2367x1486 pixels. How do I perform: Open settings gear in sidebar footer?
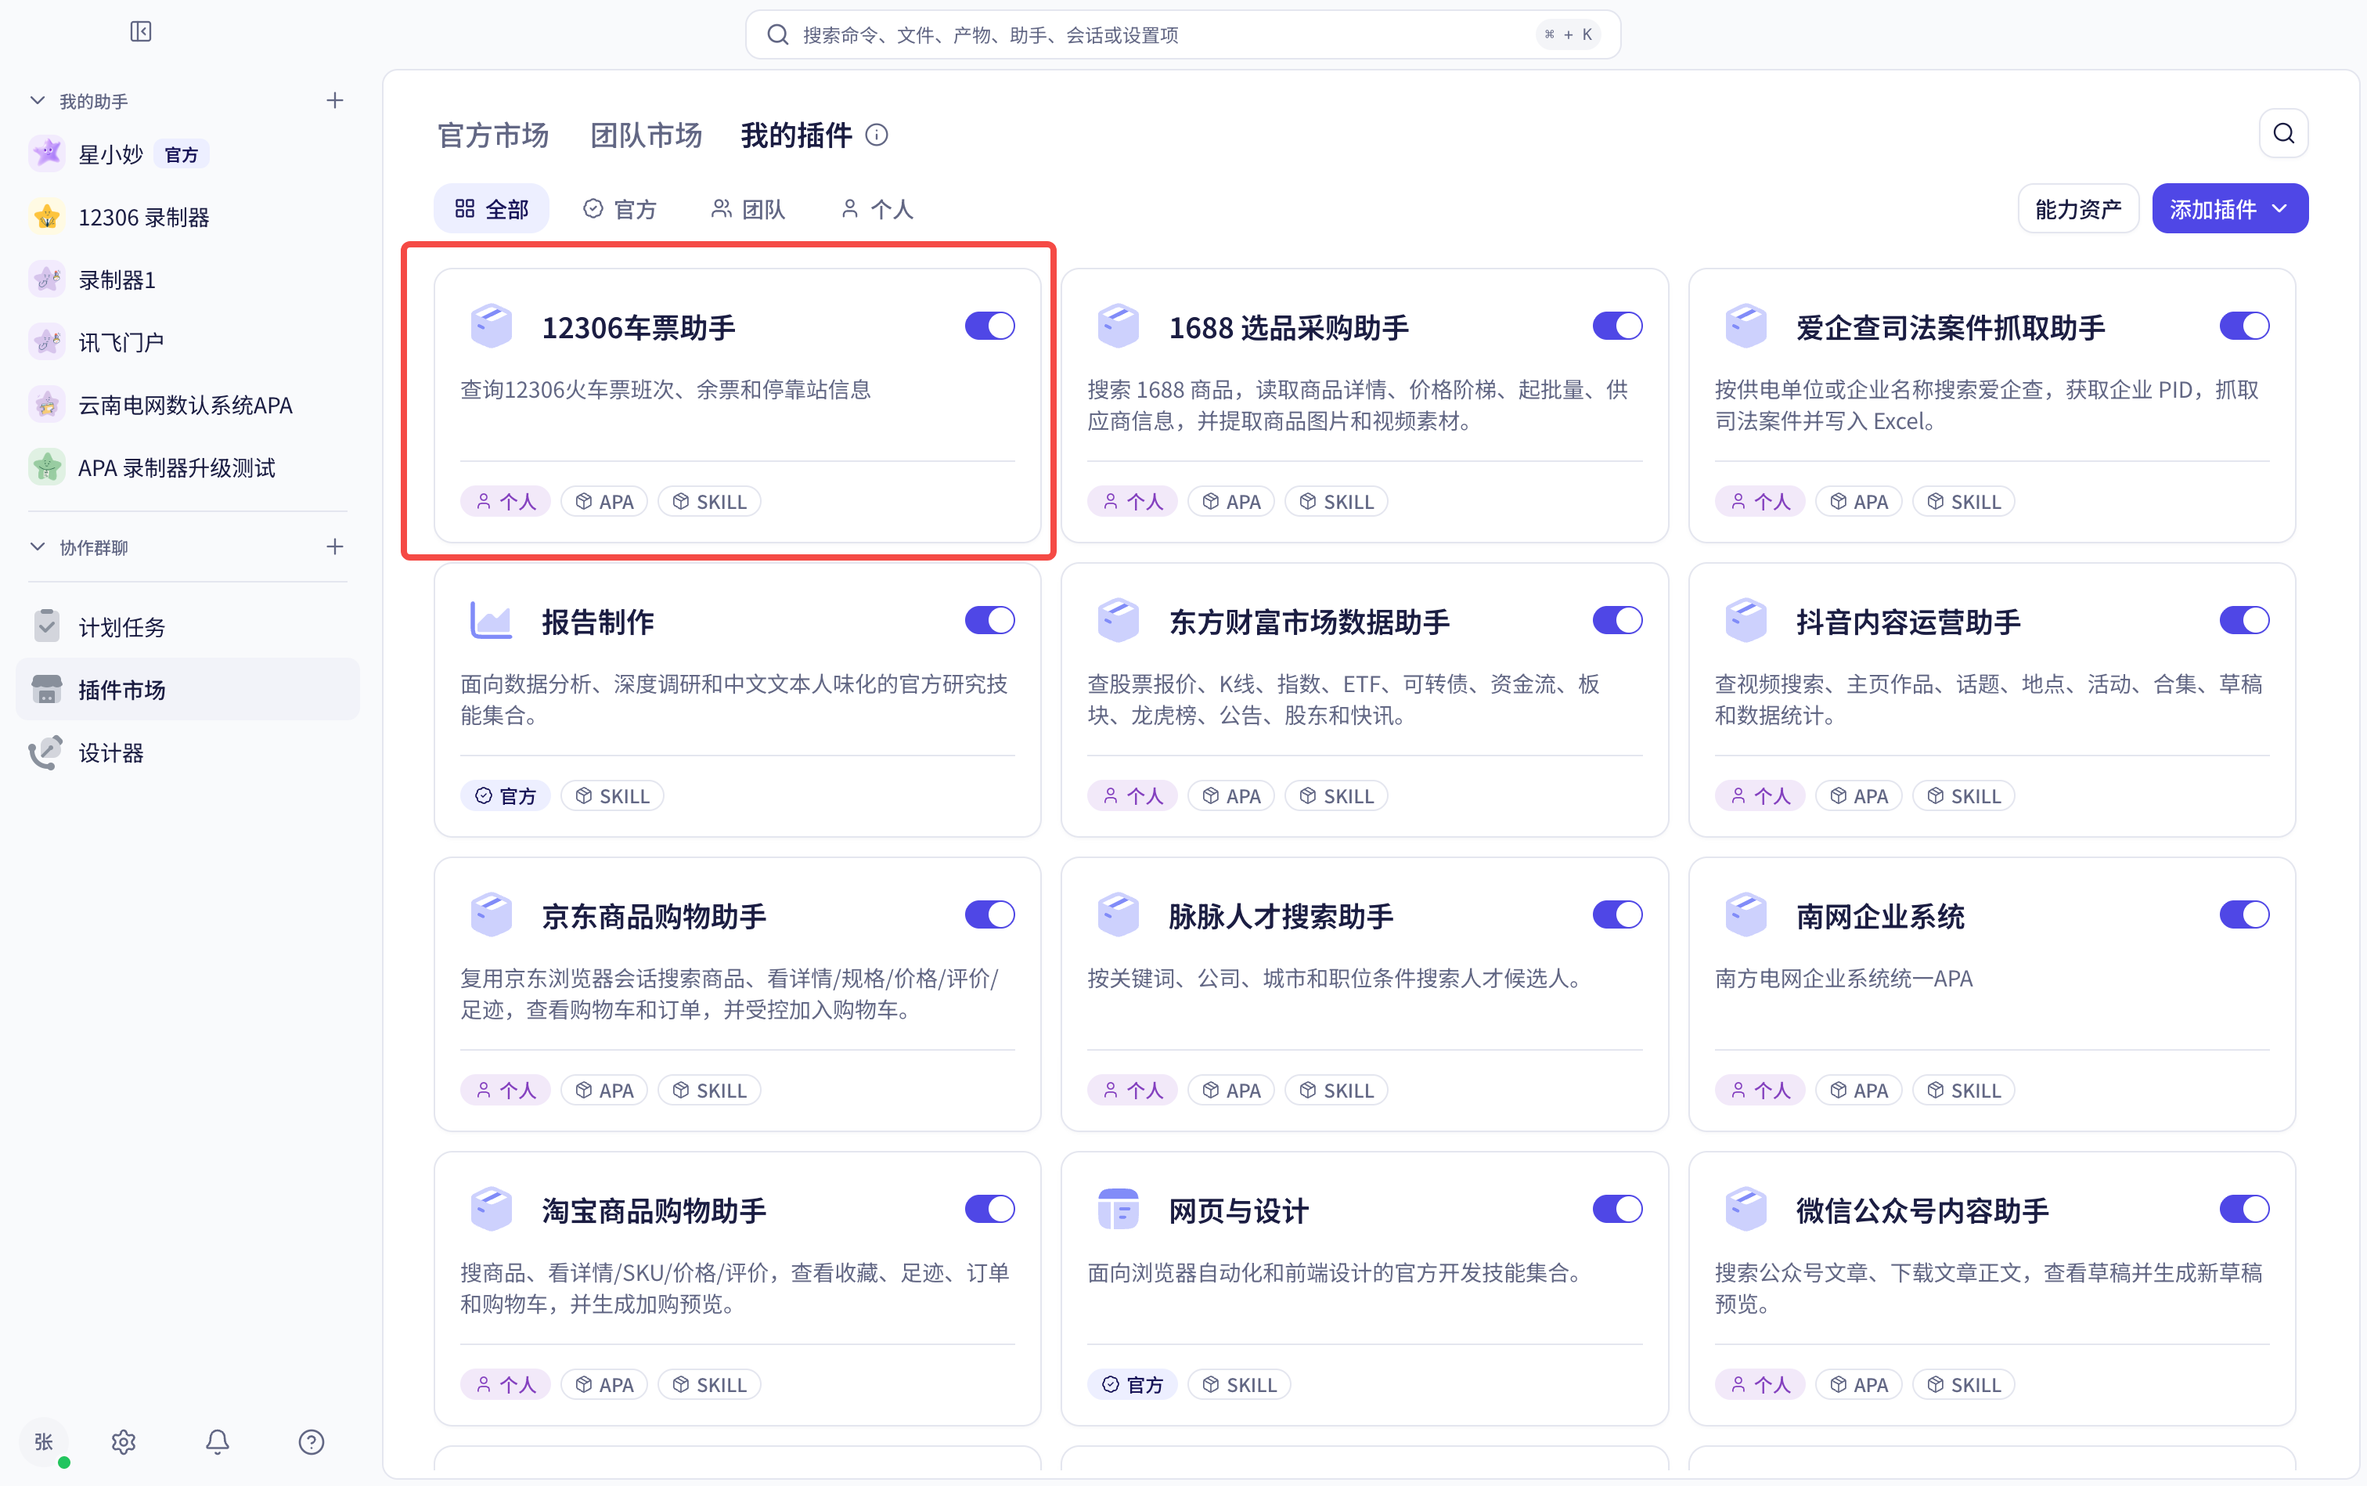coord(124,1441)
